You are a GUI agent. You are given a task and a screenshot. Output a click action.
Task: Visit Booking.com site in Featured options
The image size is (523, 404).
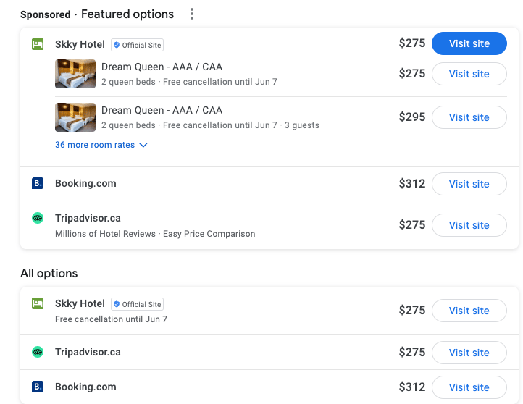[x=469, y=184]
